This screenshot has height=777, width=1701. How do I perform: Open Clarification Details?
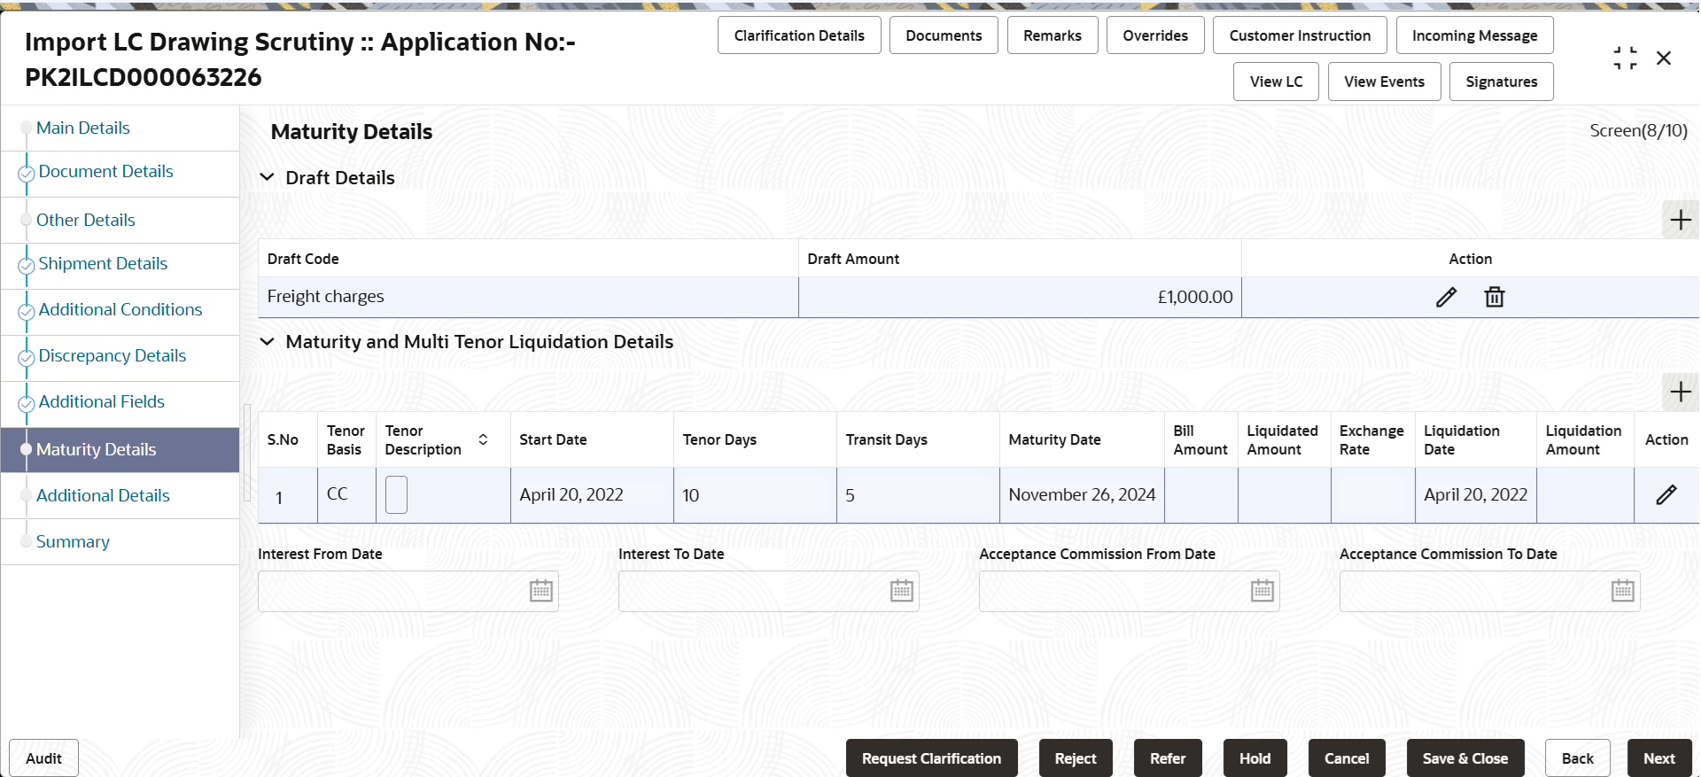(x=799, y=35)
